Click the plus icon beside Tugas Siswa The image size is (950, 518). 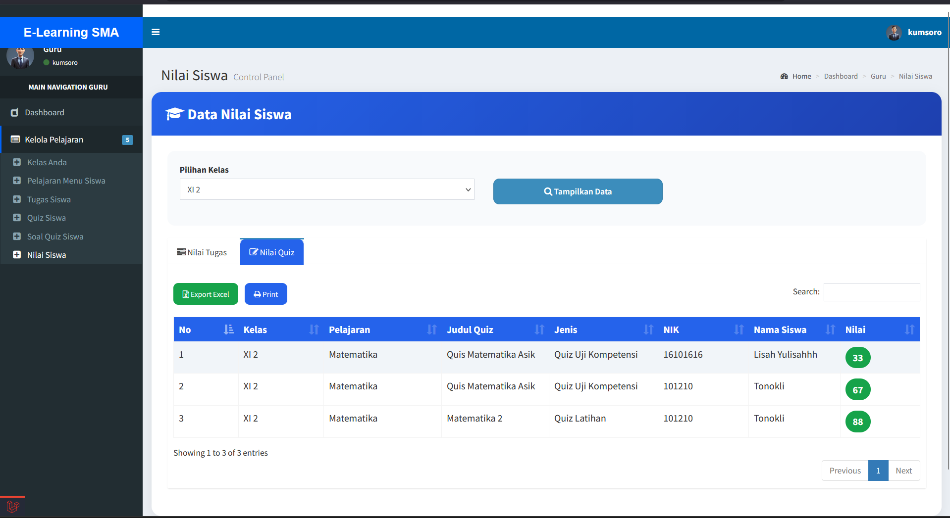click(x=17, y=199)
